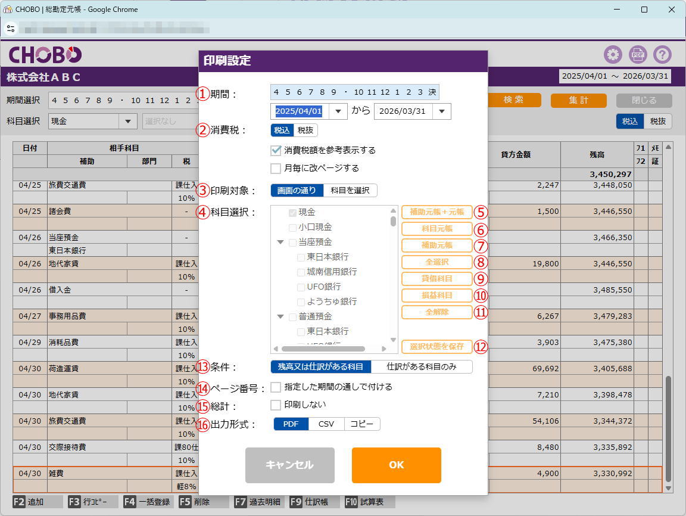Click the site info icon in address bar

(x=11, y=29)
